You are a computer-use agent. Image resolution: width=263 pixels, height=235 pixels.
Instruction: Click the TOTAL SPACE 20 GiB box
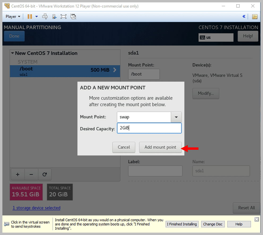point(60,192)
